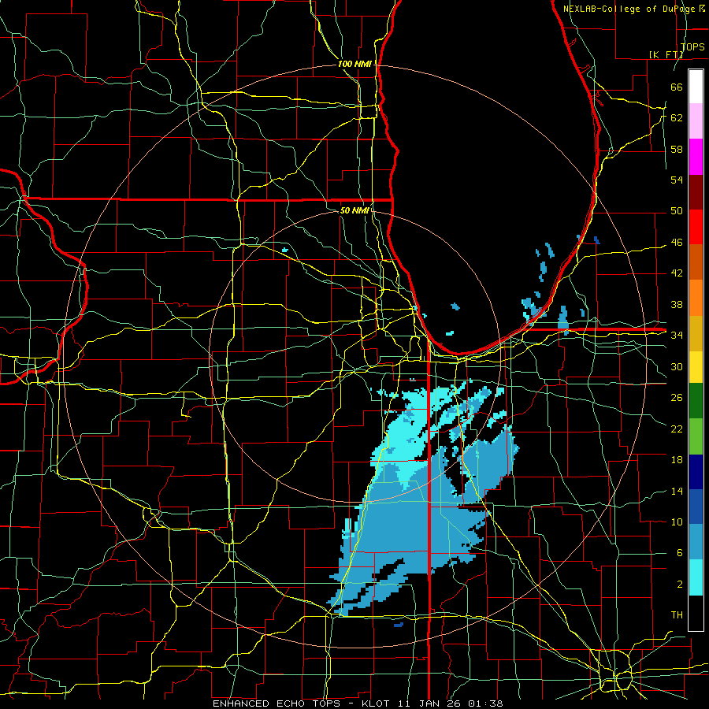Click the legend value "6"
Screen dimensions: 709x709
point(680,553)
